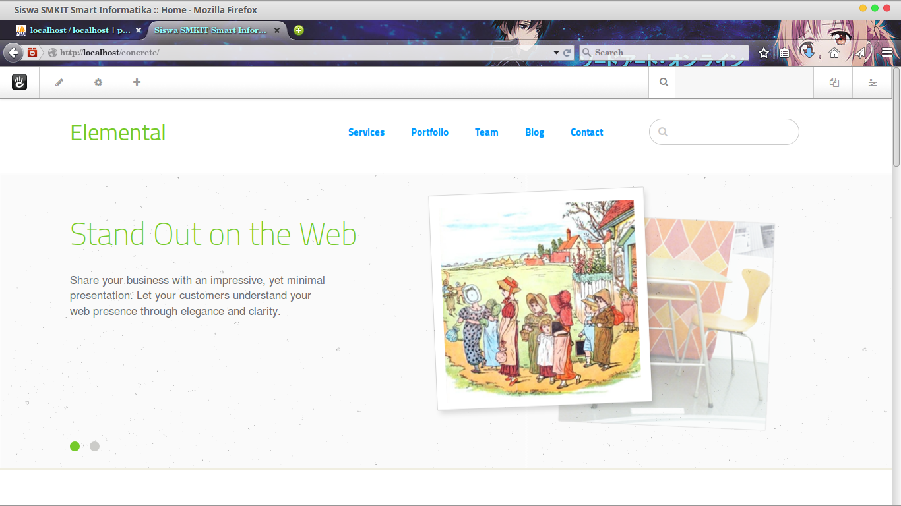The image size is (901, 506).
Task: Close the Siswa SMKIT Smart tab
Action: [x=277, y=30]
